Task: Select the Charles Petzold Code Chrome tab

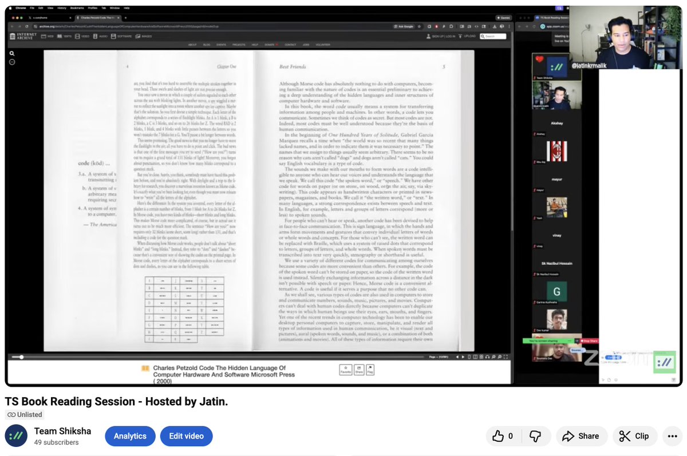Action: [98, 18]
